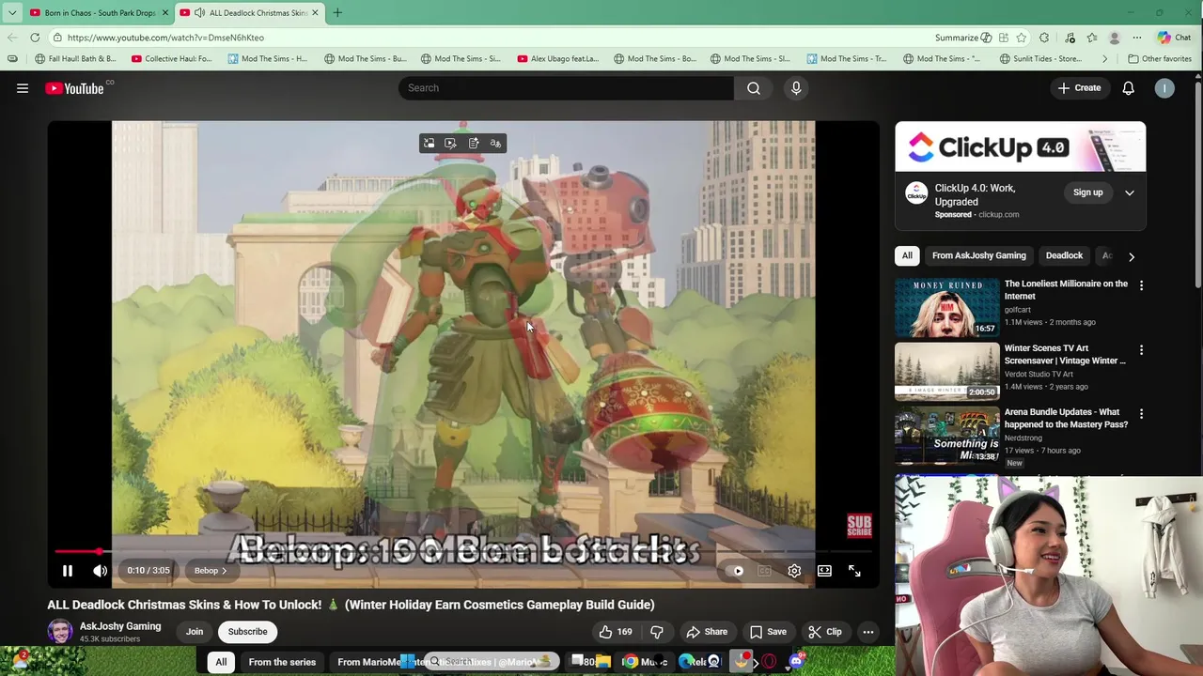Screen dimensions: 1203x676
Task: Open options for Arena Bundle Updates video
Action: point(1141,414)
